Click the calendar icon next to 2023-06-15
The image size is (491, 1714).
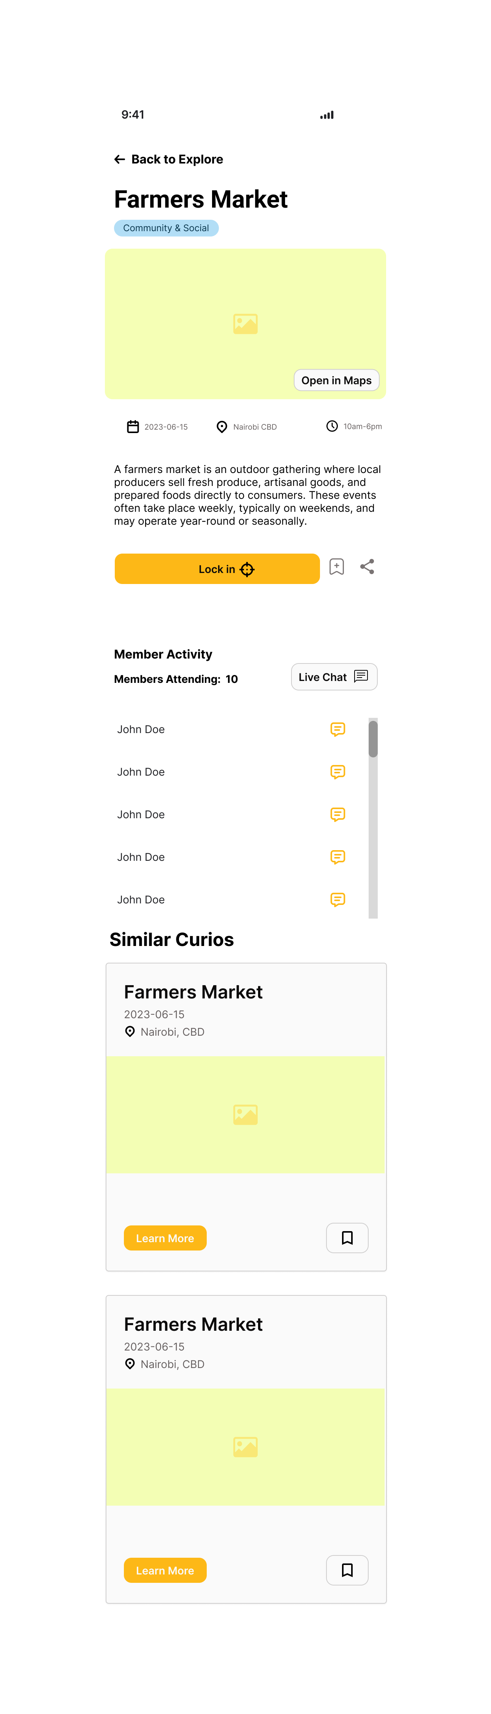(x=133, y=427)
